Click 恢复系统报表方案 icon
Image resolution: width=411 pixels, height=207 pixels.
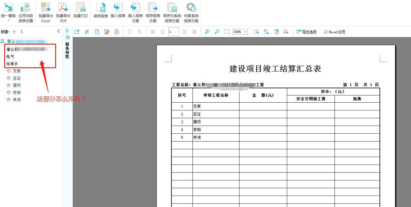click(x=191, y=12)
